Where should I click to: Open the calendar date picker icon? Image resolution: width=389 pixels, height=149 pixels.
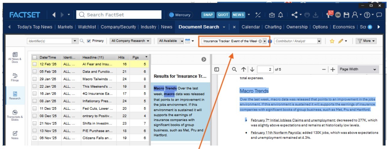(x=188, y=41)
